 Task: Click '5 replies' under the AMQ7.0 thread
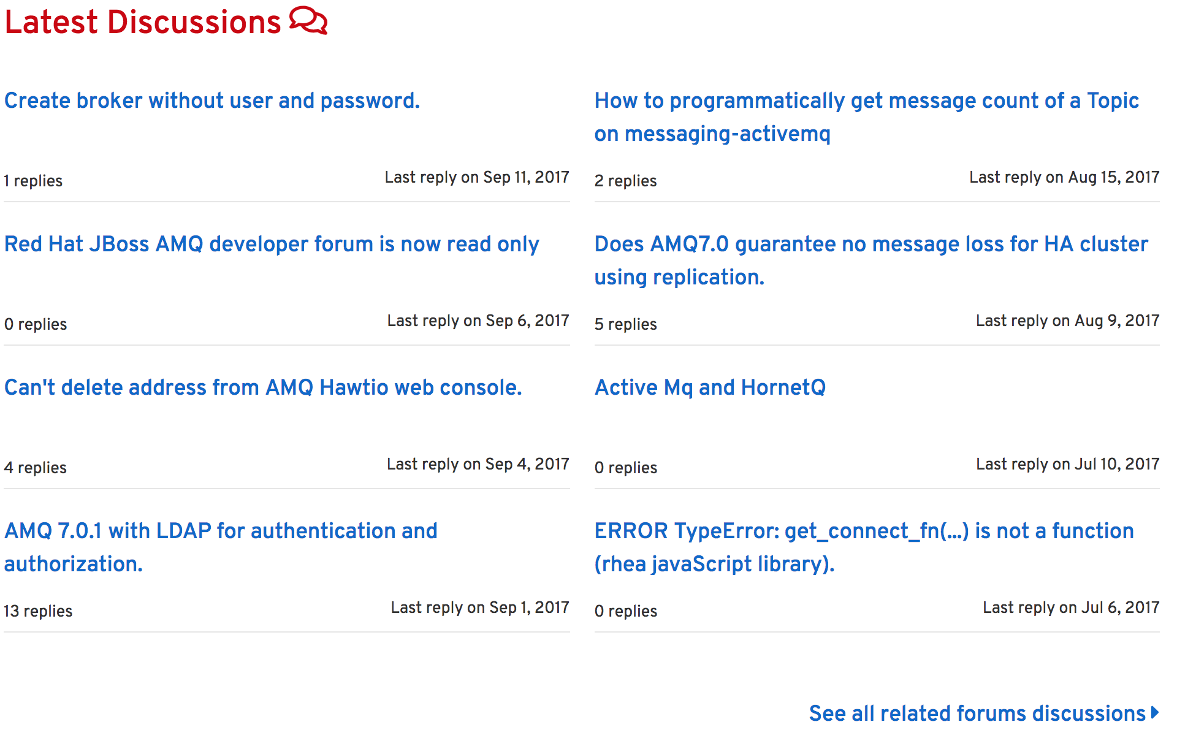pos(625,324)
